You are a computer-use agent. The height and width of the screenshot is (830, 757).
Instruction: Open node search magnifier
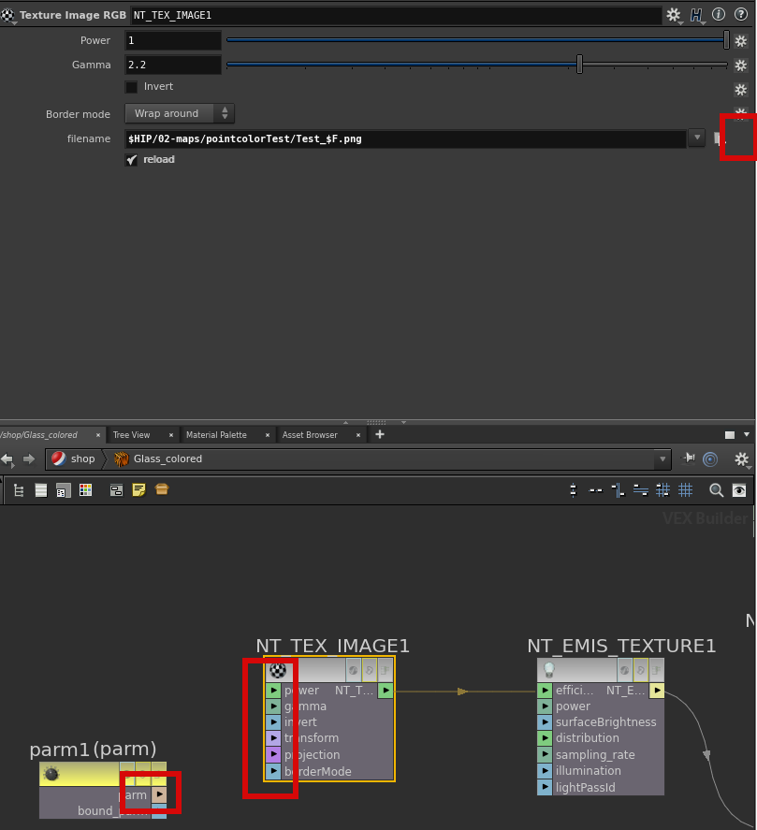(716, 490)
